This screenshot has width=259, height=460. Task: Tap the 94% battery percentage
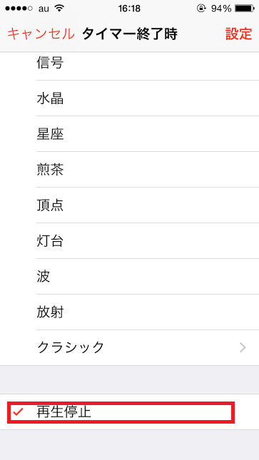point(221,9)
